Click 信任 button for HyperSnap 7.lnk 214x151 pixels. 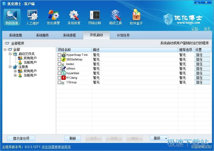pyautogui.click(x=202, y=55)
